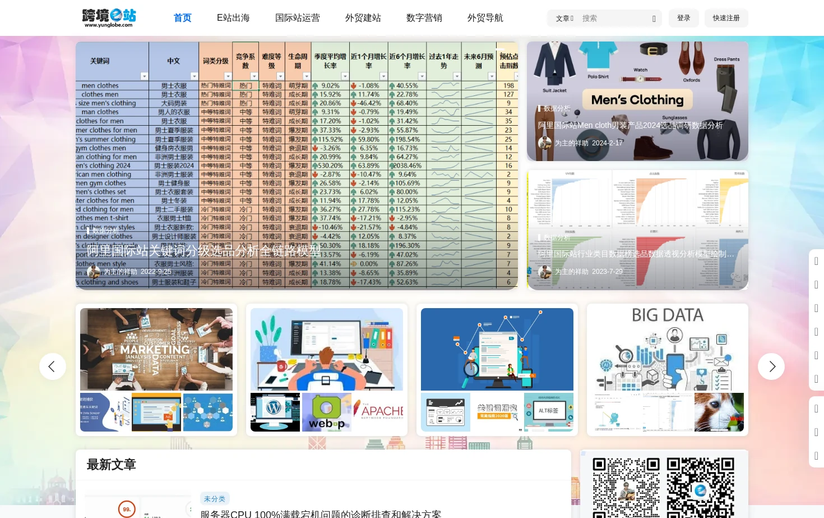Click the 近1个月增长率 column filter arrow
Screen dimensions: 824x518
click(383, 76)
